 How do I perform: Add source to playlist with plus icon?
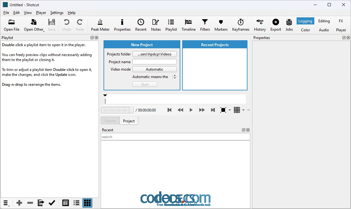coord(19,203)
